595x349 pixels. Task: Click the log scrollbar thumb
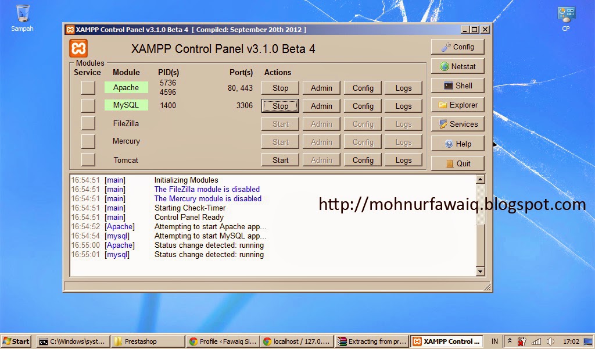(x=481, y=244)
